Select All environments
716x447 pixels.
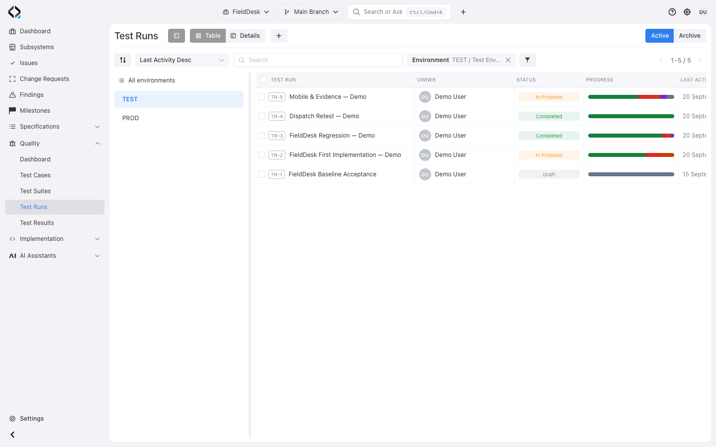[x=179, y=80]
